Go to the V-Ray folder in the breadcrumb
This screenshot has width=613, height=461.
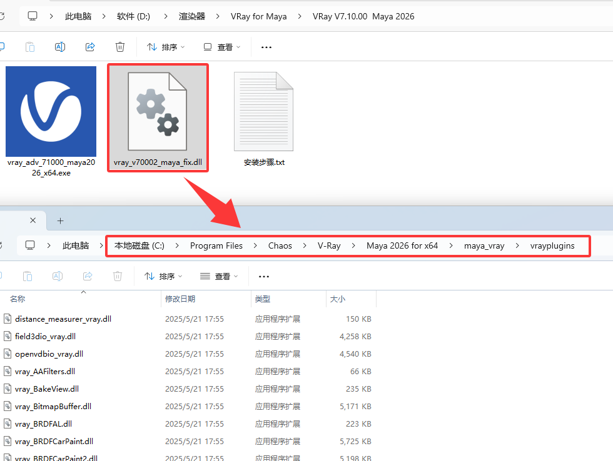pos(329,245)
